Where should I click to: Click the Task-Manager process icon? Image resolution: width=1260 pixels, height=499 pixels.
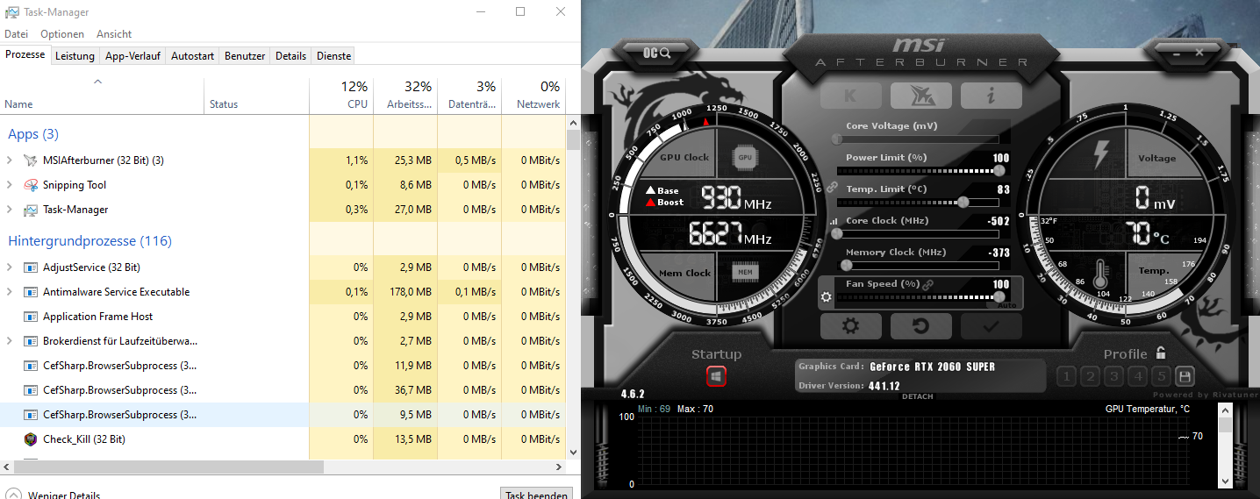pos(31,210)
